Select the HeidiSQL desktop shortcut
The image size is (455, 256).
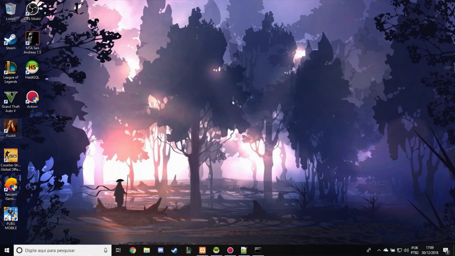tap(32, 70)
